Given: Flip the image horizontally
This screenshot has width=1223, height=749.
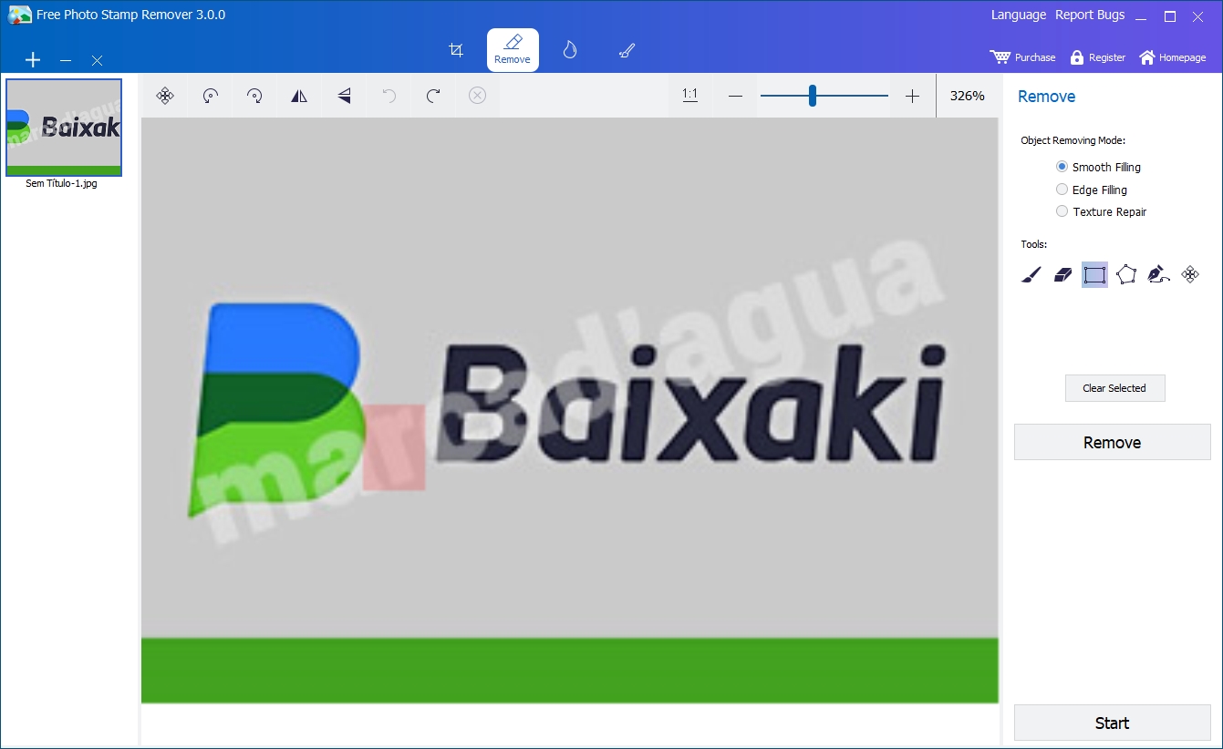Looking at the screenshot, I should tap(299, 96).
